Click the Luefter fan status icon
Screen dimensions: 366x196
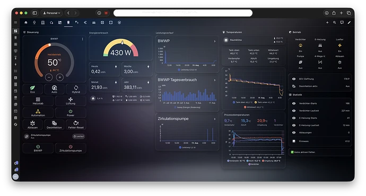(x=339, y=46)
